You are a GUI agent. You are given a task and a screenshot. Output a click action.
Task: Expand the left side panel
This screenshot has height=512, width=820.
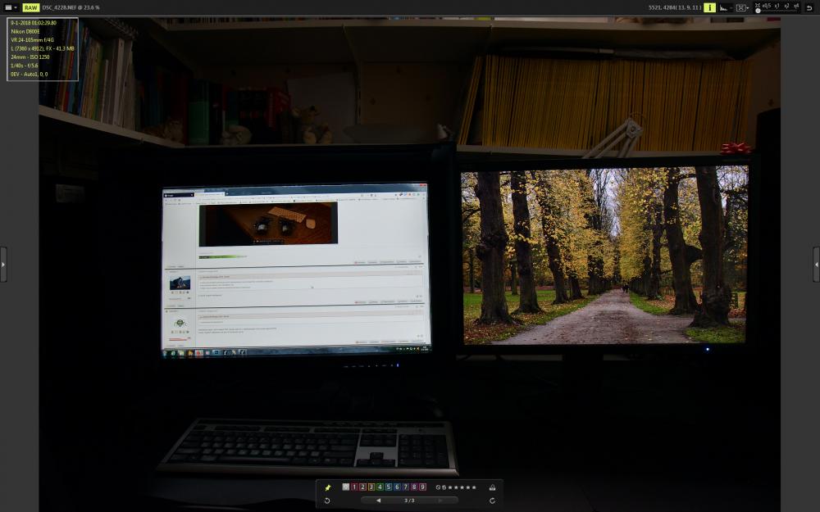tap(3, 265)
